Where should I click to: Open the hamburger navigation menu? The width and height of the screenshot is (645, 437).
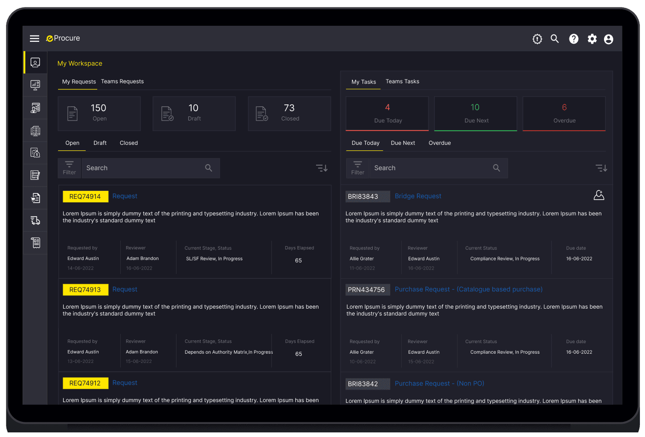click(35, 39)
